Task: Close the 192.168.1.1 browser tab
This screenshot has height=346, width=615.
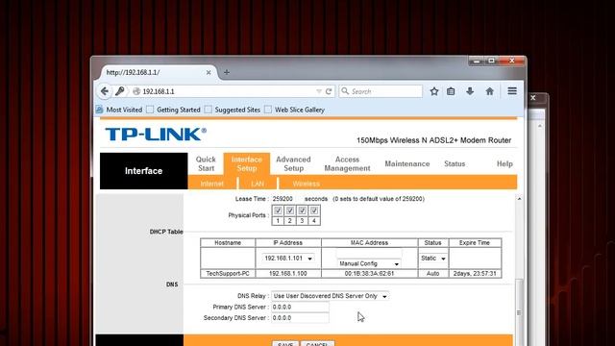Action: coord(209,73)
